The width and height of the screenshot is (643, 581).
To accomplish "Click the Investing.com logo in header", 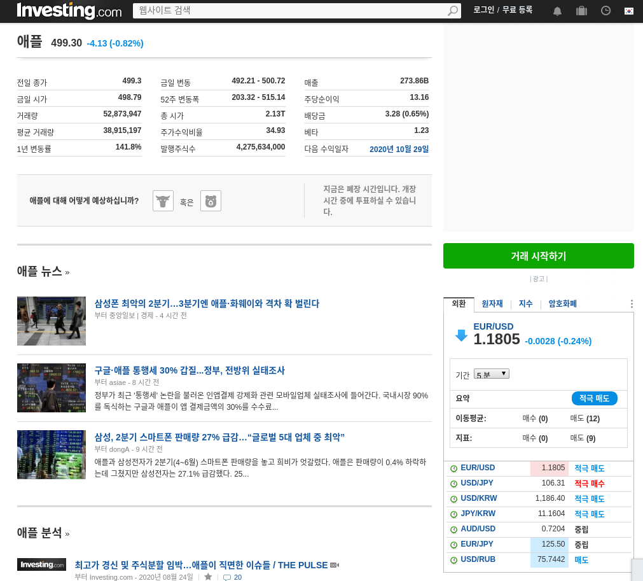I will click(69, 11).
